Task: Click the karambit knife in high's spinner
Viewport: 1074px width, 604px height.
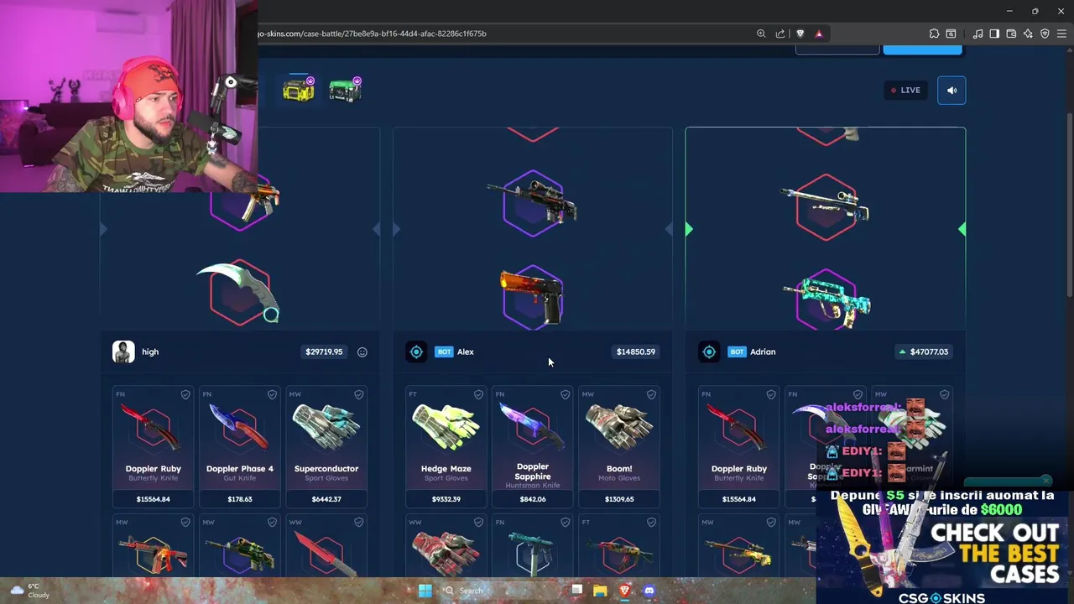Action: pos(238,291)
